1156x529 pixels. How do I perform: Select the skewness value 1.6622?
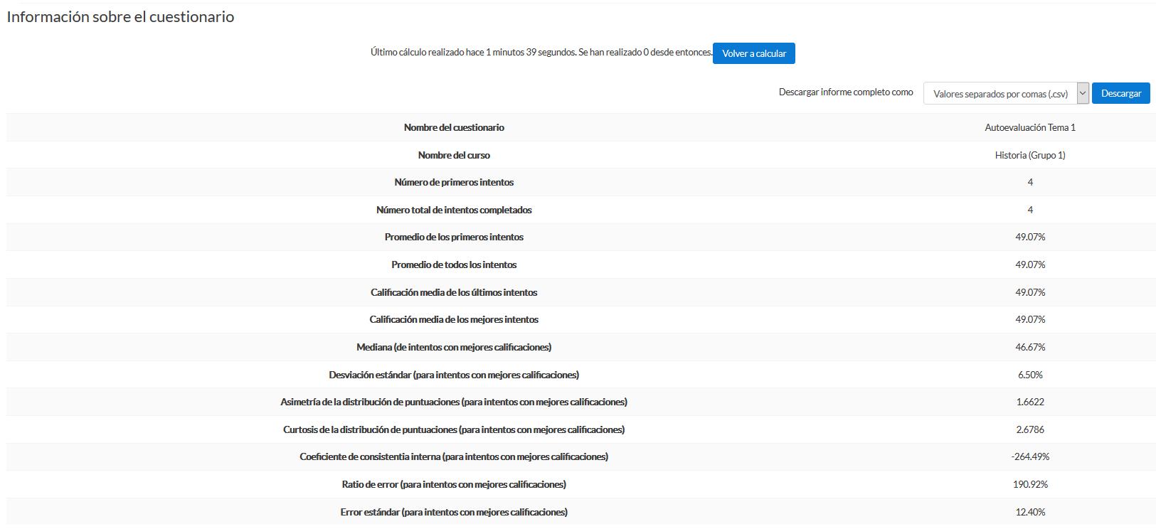pyautogui.click(x=1030, y=402)
